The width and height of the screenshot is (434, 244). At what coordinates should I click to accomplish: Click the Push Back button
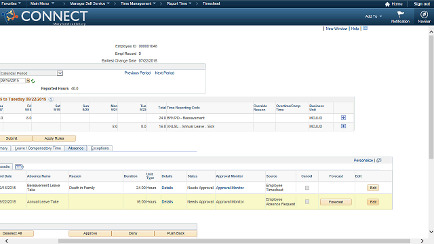pyautogui.click(x=176, y=233)
